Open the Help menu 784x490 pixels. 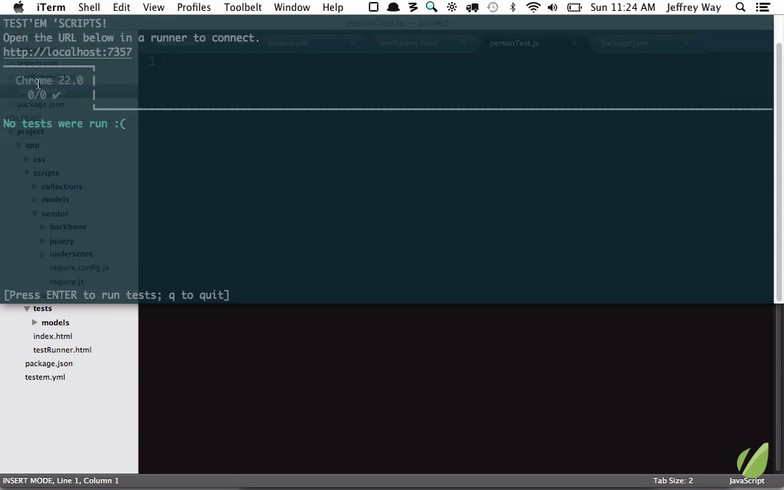[x=333, y=7]
